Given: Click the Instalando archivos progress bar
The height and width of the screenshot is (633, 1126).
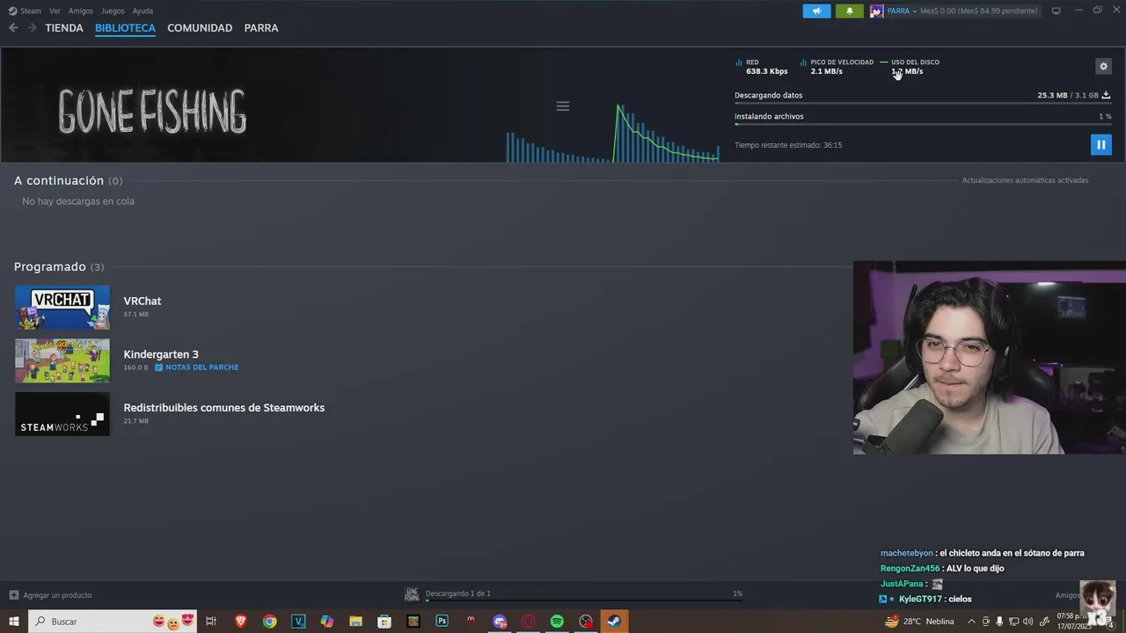Looking at the screenshot, I should click(923, 125).
